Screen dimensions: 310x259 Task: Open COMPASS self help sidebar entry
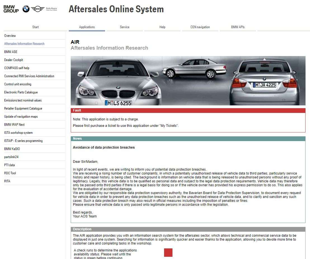coord(34,68)
